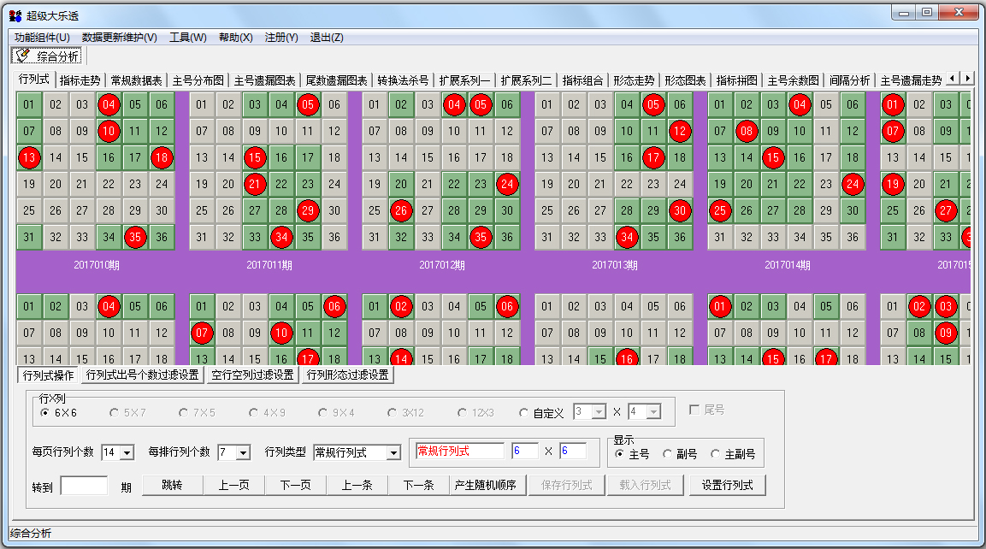This screenshot has height=549, width=986.
Task: Switch to 扩展系列一 tab
Action: (464, 80)
